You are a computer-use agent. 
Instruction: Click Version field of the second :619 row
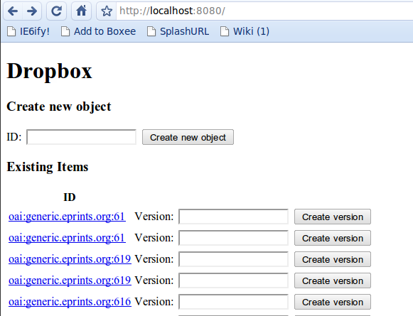pyautogui.click(x=233, y=280)
